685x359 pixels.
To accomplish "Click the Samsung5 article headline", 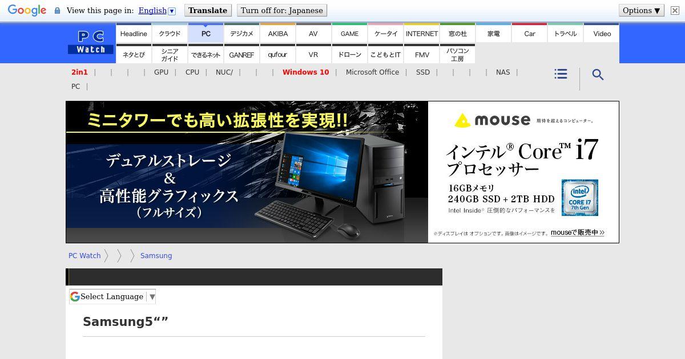I will pyautogui.click(x=126, y=321).
